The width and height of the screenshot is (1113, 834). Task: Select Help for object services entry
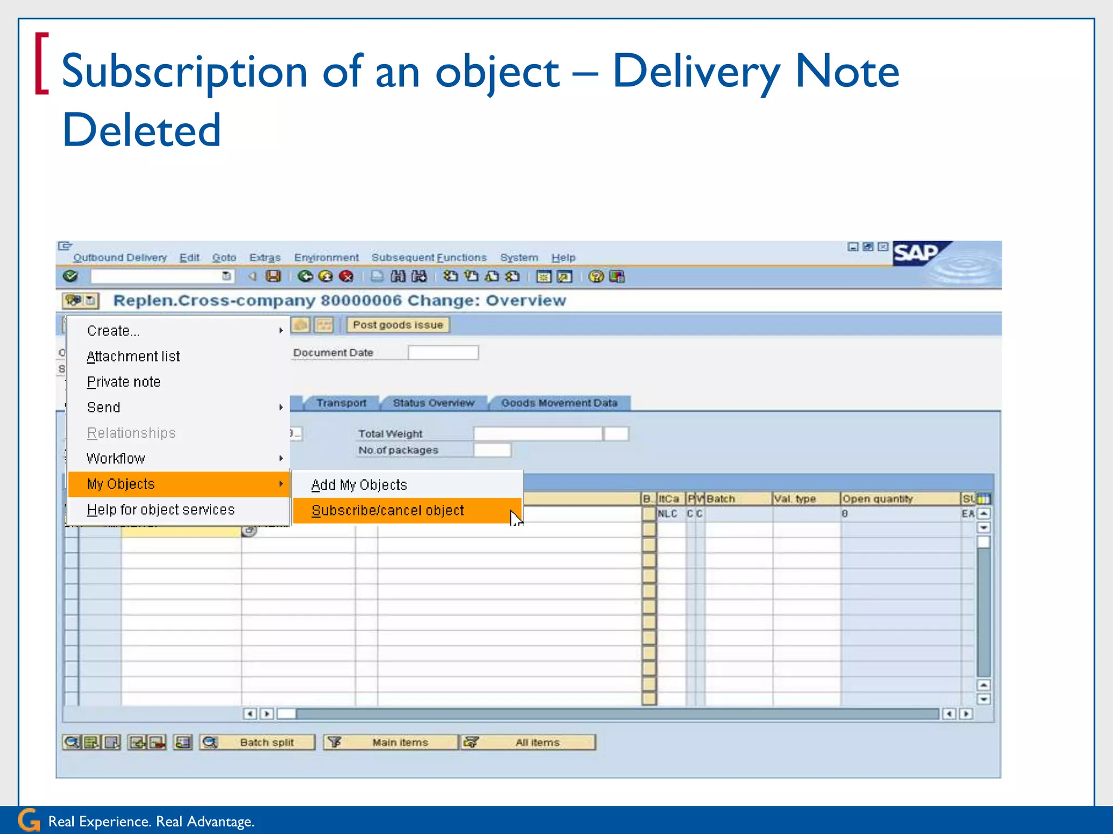[178, 509]
